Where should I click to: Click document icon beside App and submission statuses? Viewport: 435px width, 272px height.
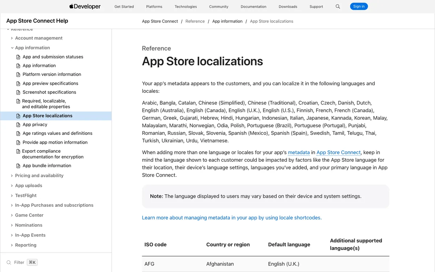(18, 57)
